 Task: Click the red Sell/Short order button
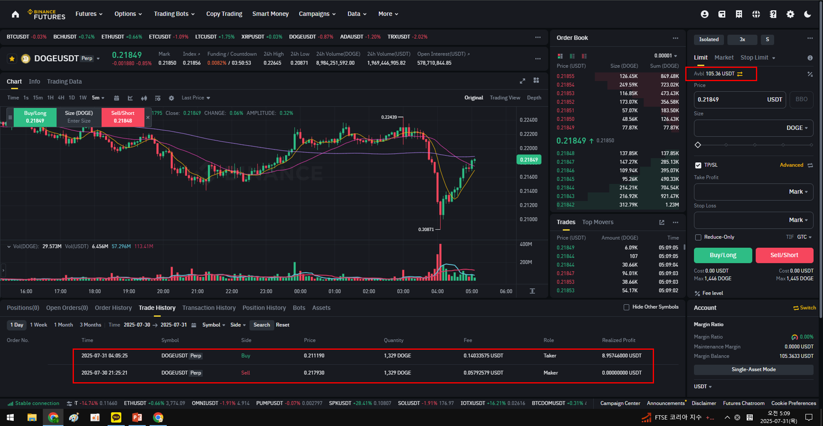(x=784, y=255)
